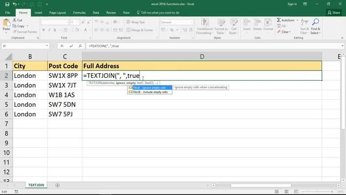Click the Undo arrow icon
The image size is (346, 195).
(x=15, y=4)
